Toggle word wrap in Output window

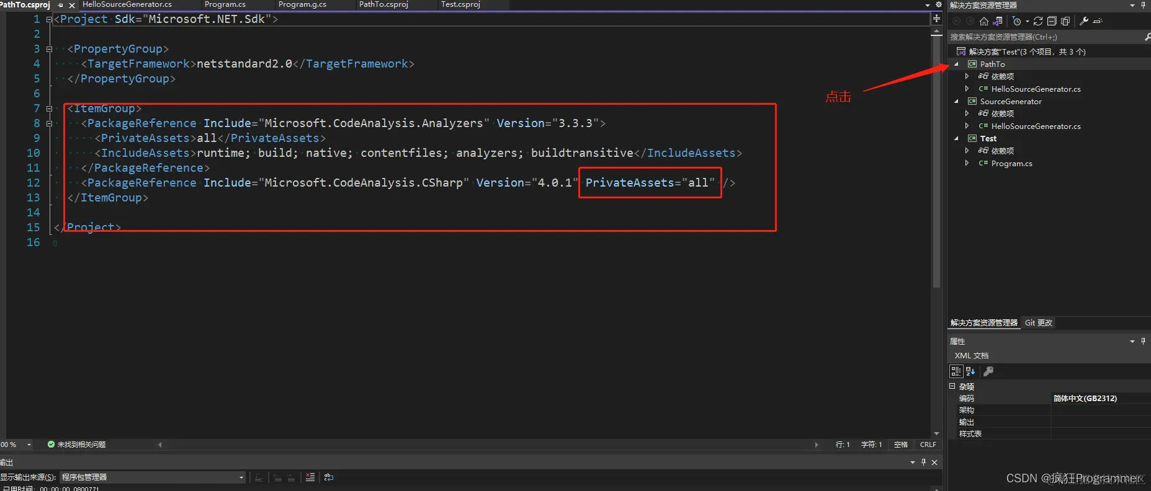[x=329, y=477]
